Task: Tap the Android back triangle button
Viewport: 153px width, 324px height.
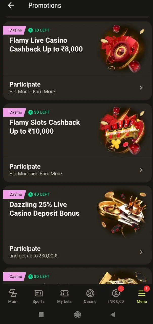Action: pos(113,314)
